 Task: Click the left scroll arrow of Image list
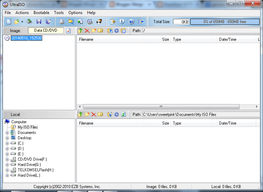coord(80,107)
